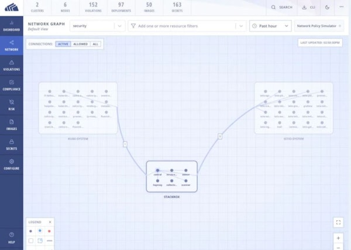The image size is (351, 250).
Task: Open the Risk sidebar page
Action: [12, 105]
